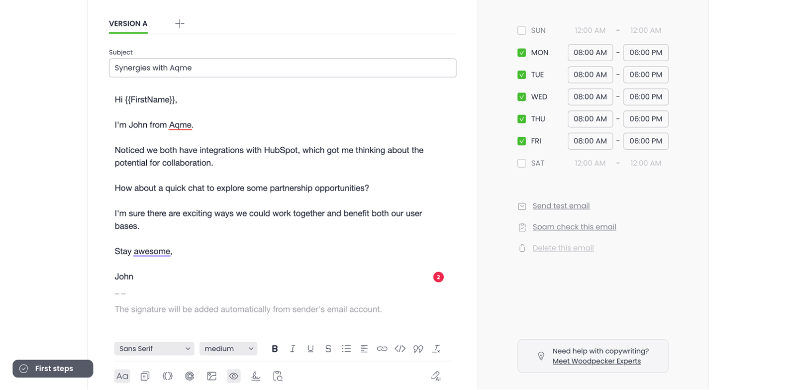Toggle open tracking eye icon
The height and width of the screenshot is (390, 796).
coord(234,376)
